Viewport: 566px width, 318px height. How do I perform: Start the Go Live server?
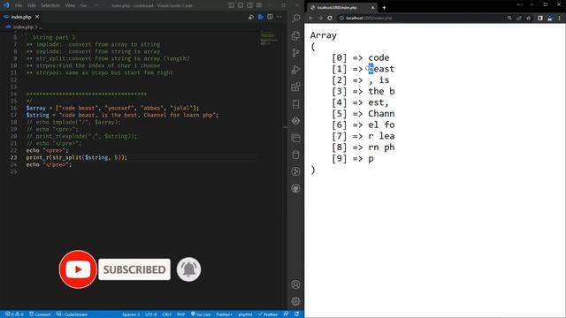coord(201,314)
